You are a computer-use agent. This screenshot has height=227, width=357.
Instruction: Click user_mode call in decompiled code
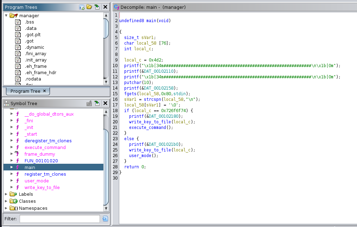tap(140, 156)
